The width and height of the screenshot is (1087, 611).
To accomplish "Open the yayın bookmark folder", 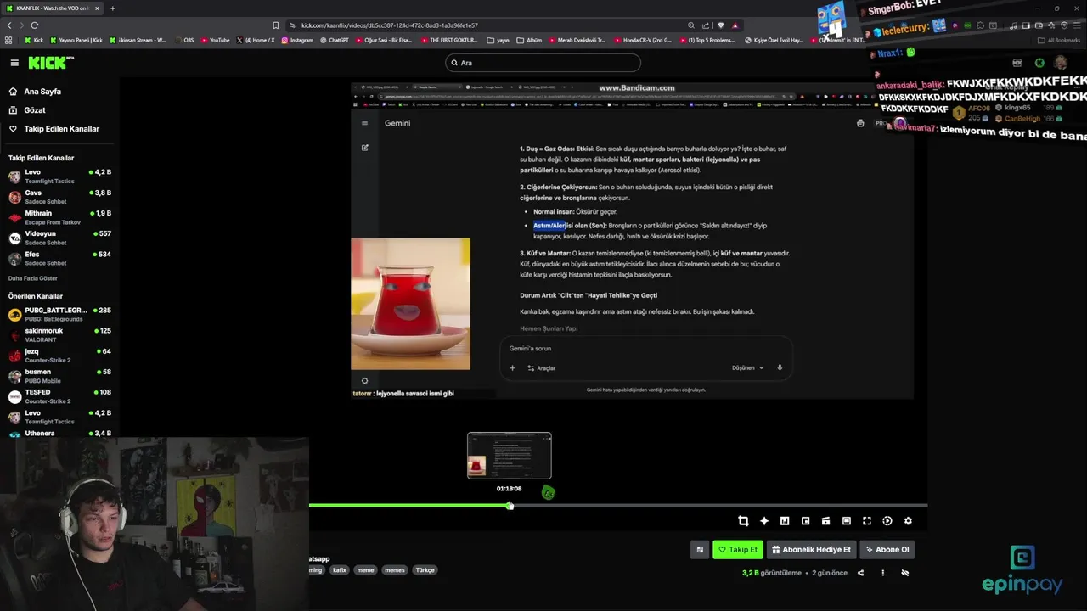I will [498, 40].
